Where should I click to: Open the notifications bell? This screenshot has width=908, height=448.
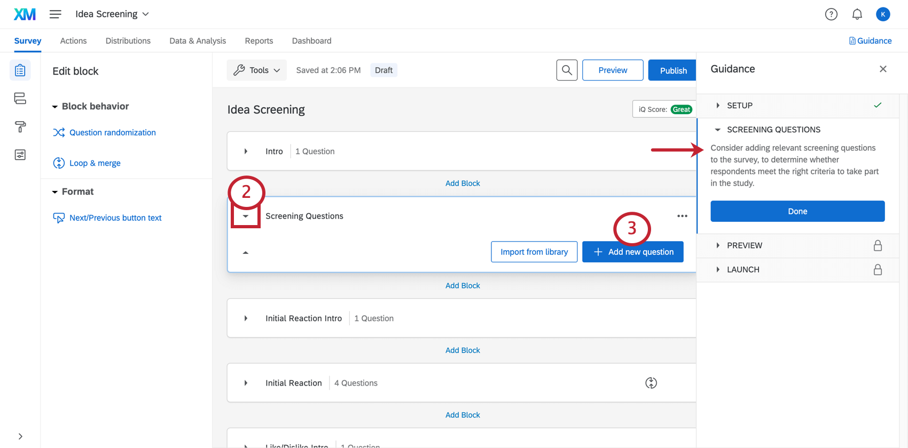pos(857,14)
